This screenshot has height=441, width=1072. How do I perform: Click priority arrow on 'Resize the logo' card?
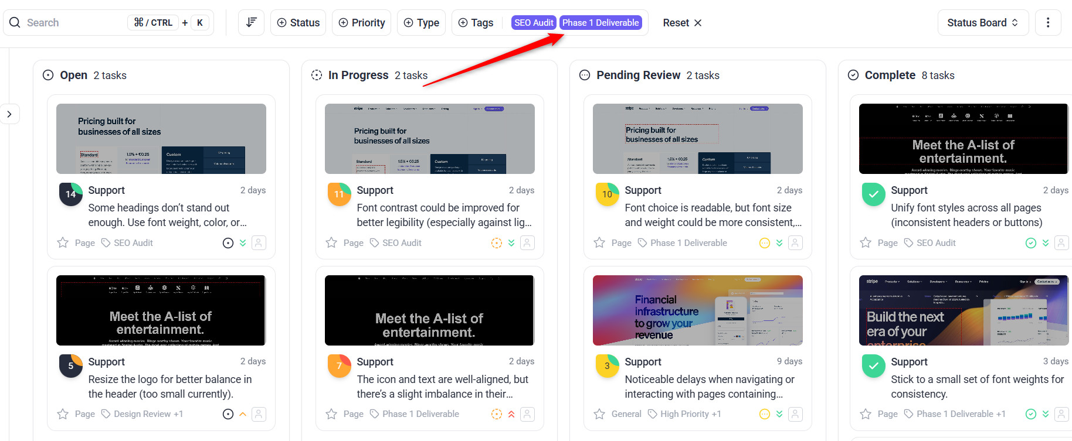243,414
